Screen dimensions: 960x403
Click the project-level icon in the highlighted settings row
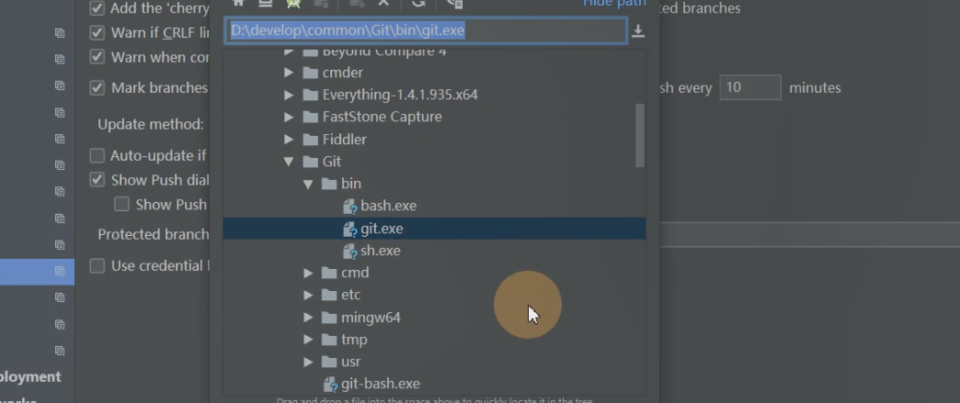(x=60, y=270)
